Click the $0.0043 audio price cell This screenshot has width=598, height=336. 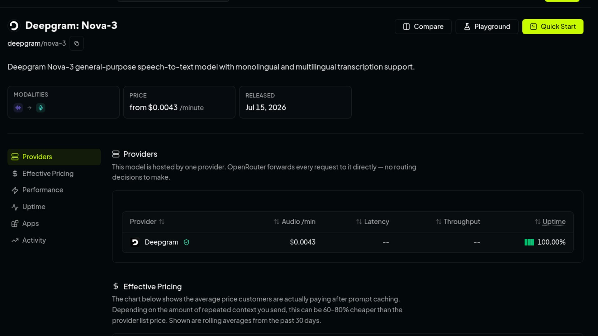302,242
